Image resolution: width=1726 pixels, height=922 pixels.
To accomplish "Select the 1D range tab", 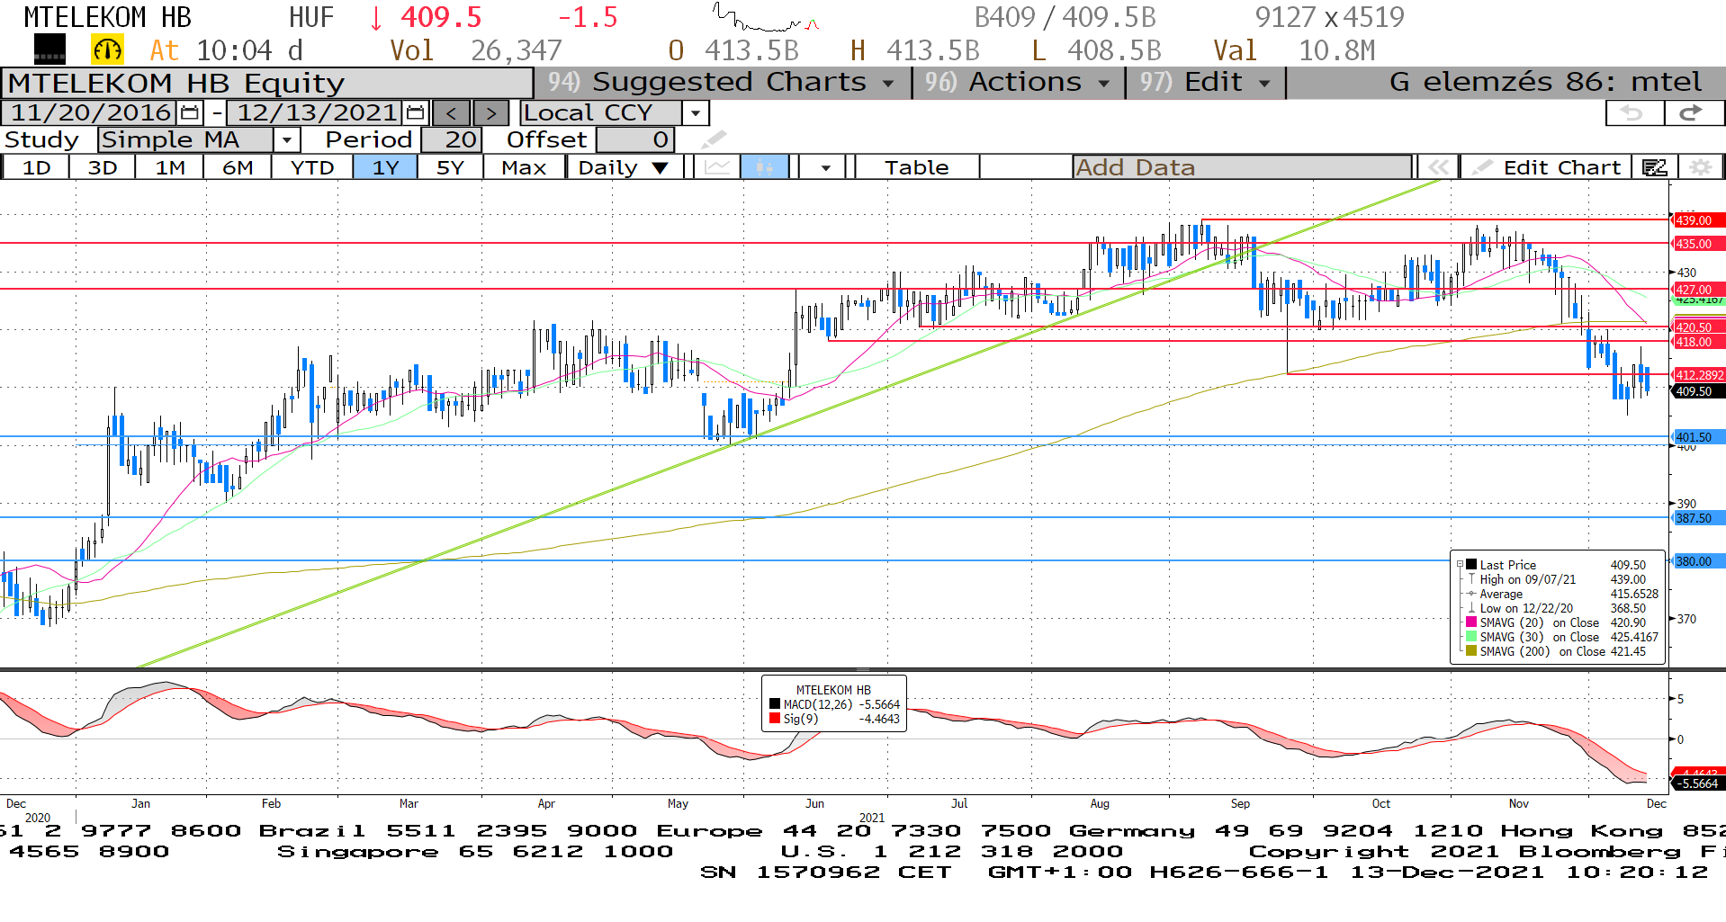I will tap(36, 167).
